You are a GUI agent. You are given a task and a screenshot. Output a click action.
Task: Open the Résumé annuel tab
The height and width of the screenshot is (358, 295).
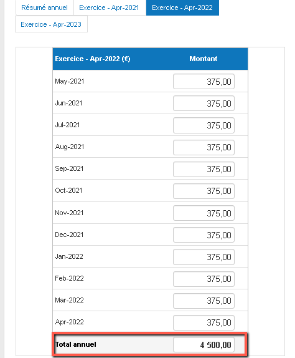pyautogui.click(x=44, y=7)
